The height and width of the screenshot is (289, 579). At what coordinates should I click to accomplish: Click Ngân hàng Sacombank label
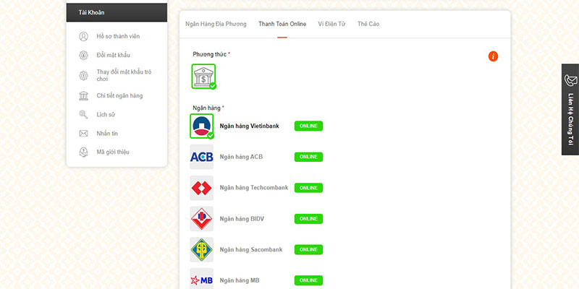[x=250, y=249]
